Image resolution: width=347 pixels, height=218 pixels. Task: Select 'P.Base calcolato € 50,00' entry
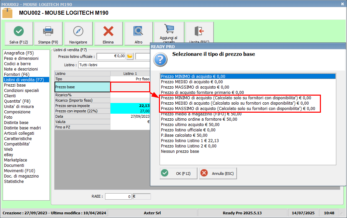[x=248, y=135]
